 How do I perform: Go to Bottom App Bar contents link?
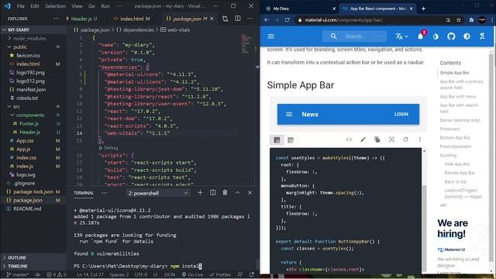point(455,138)
